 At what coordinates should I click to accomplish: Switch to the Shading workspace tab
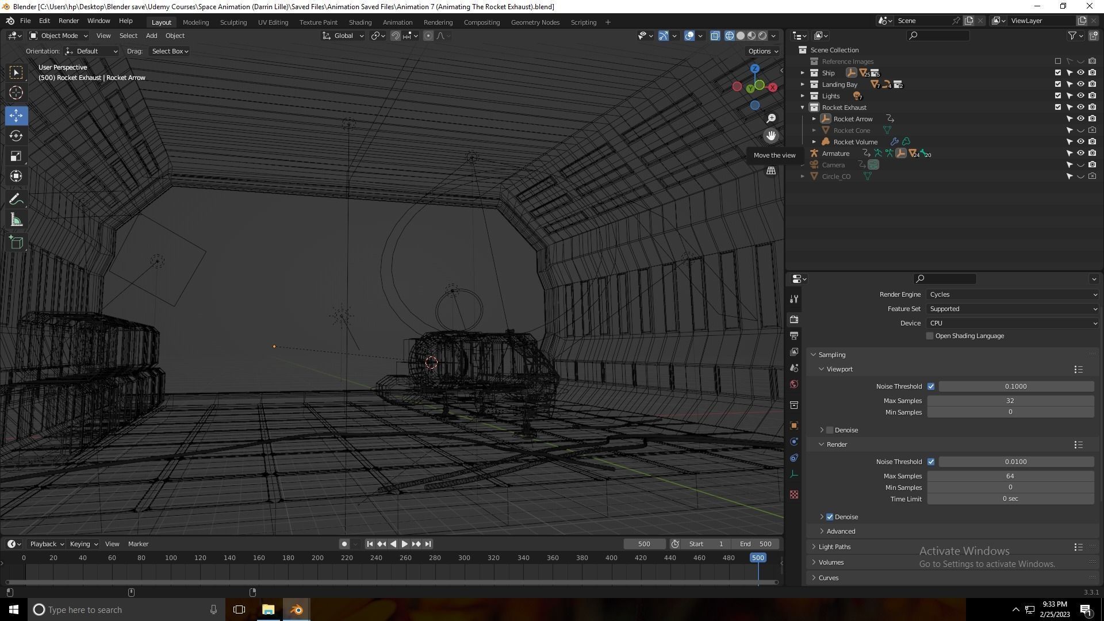(x=360, y=22)
